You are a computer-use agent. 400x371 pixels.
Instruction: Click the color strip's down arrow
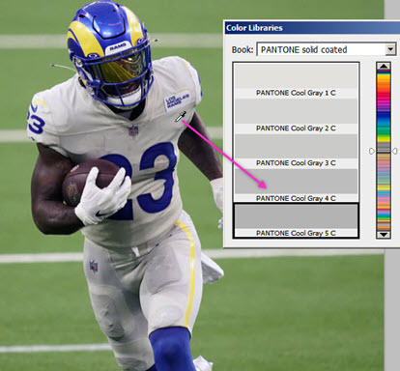[384, 234]
